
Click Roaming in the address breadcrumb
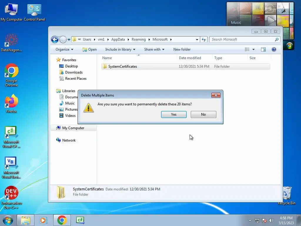[x=139, y=39]
